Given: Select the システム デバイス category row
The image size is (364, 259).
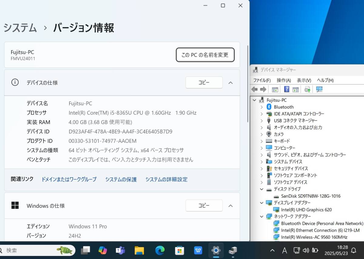Looking at the screenshot, I should 288,162.
